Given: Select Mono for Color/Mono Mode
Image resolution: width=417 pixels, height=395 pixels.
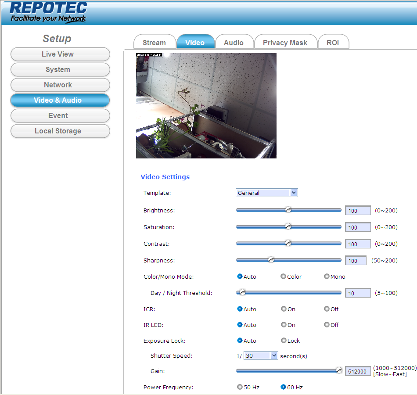Looking at the screenshot, I should [x=327, y=276].
